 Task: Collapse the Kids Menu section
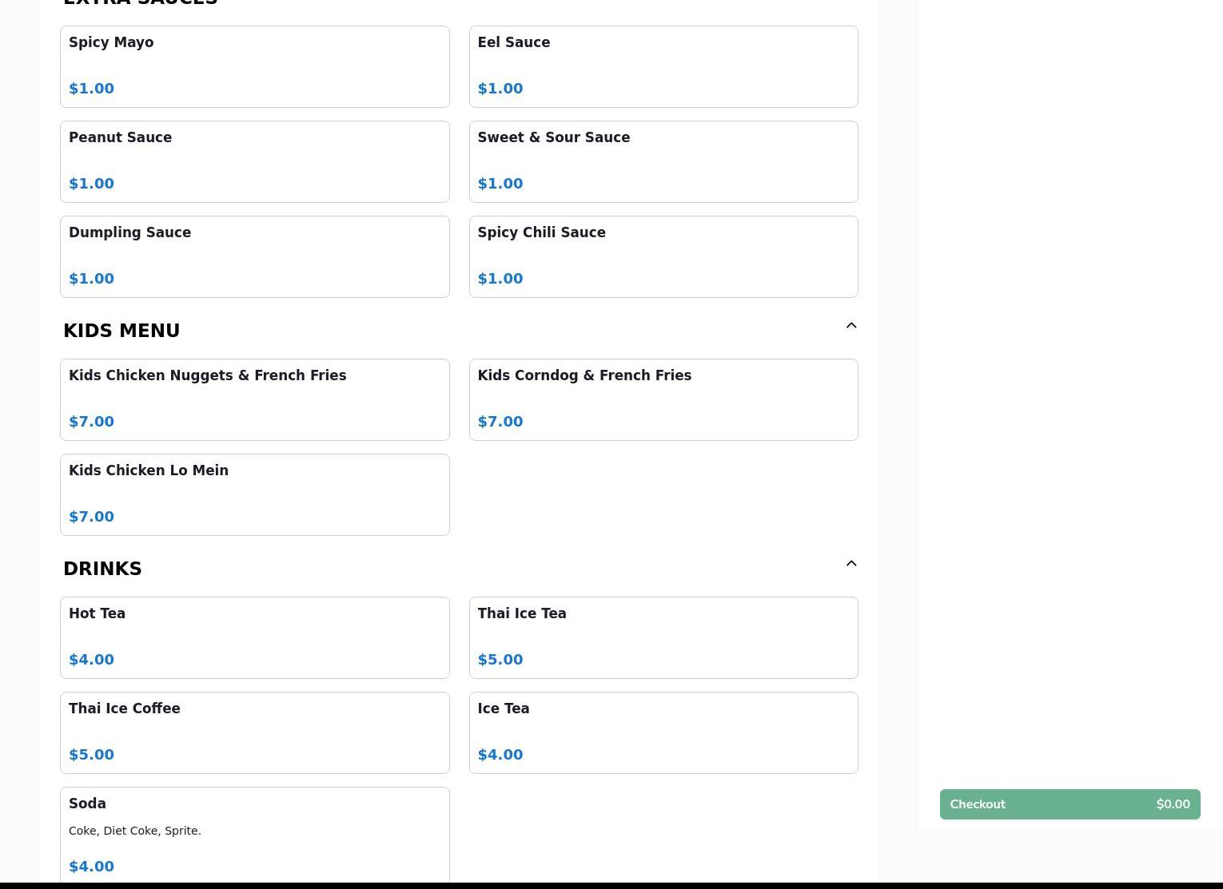point(851,326)
